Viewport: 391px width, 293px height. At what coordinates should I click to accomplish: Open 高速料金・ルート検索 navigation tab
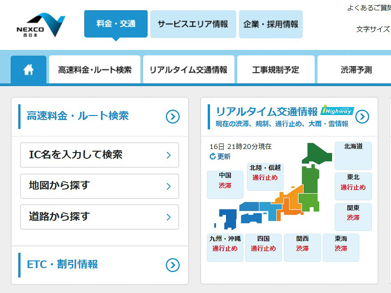pos(95,70)
